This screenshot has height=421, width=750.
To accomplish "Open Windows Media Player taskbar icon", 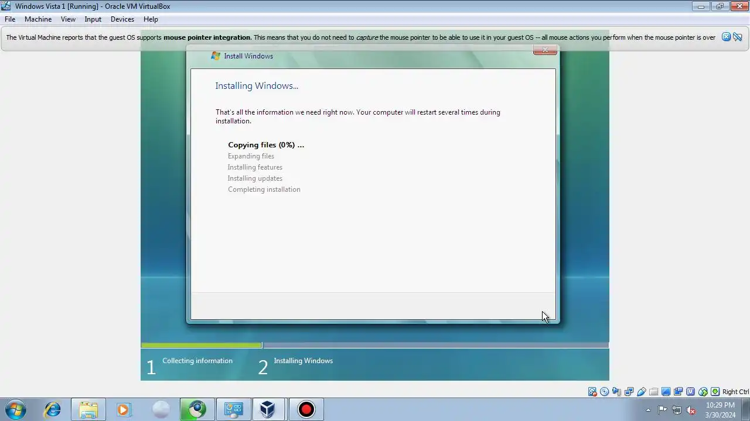I will tap(124, 409).
